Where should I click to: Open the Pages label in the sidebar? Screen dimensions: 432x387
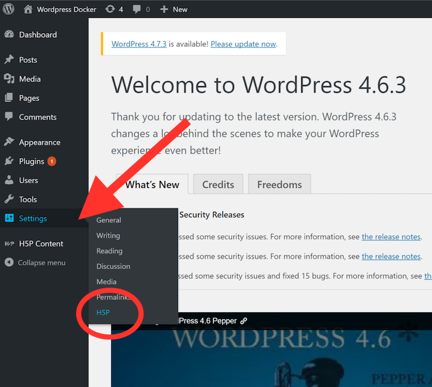coord(29,98)
